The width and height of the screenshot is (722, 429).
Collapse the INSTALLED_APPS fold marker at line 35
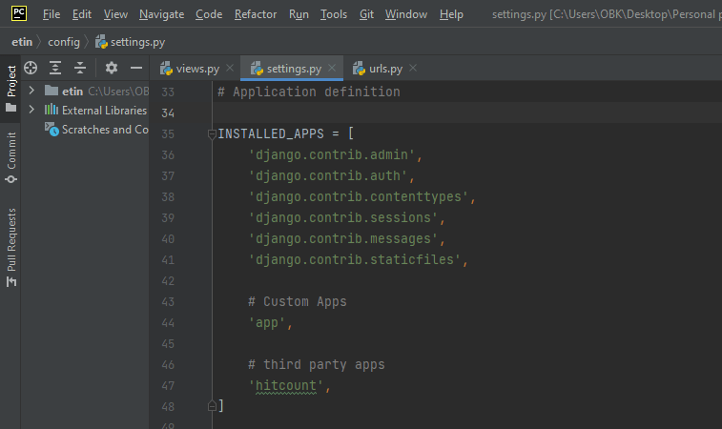212,134
